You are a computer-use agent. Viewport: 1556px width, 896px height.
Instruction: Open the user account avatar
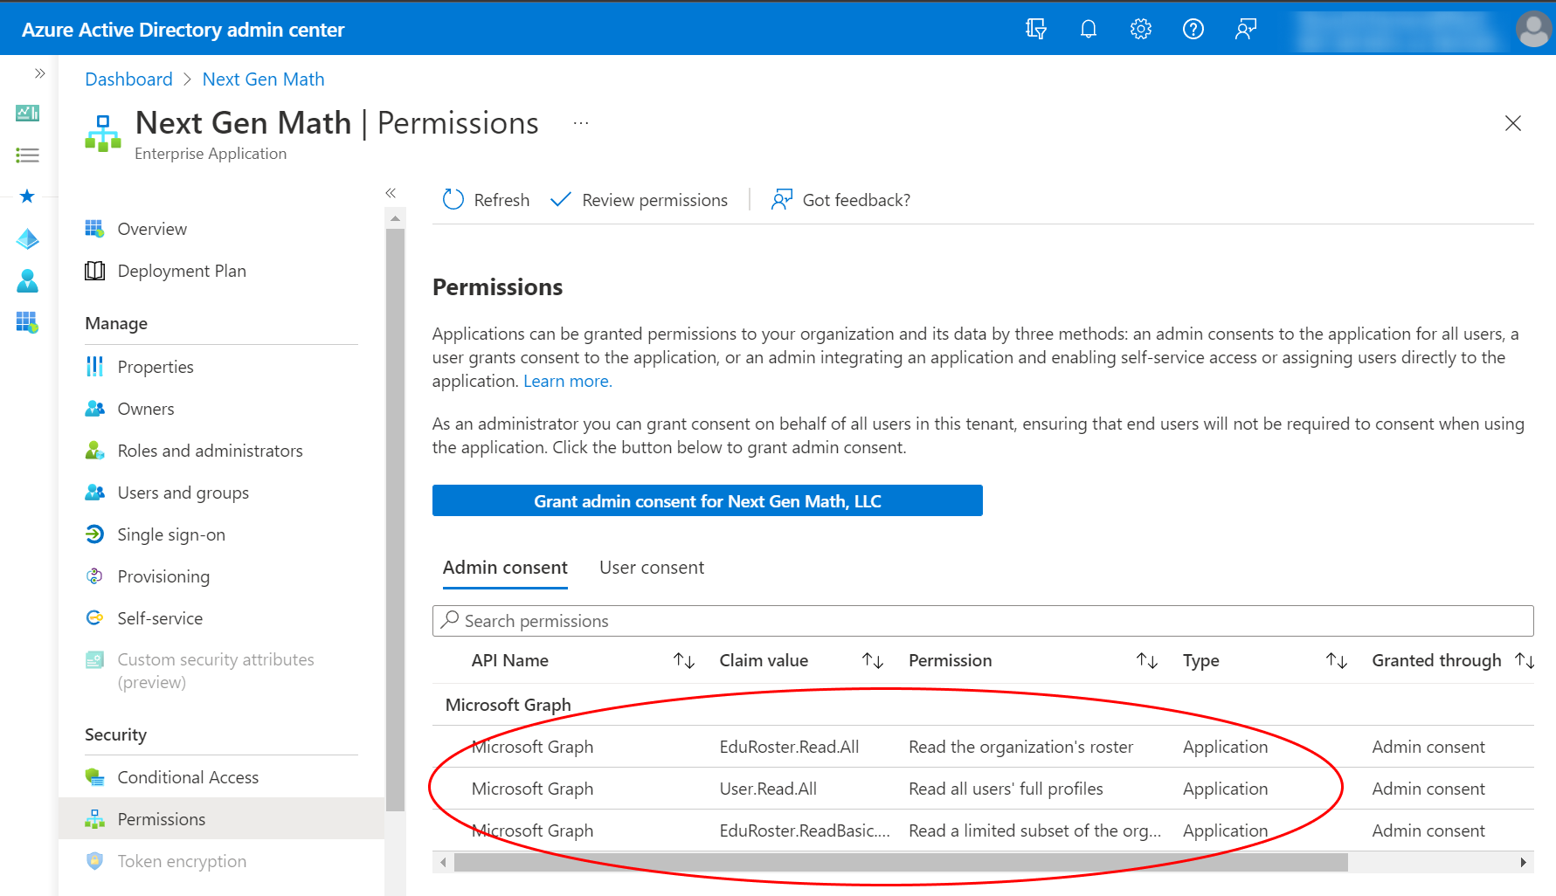1533,29
